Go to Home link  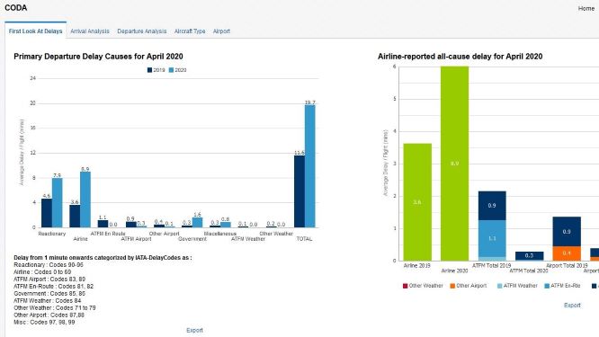586,8
